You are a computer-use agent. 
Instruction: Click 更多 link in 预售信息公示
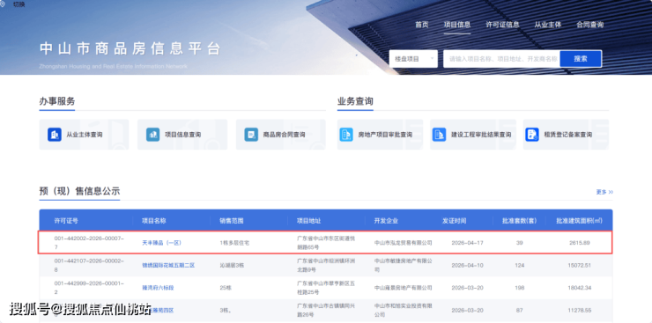[x=604, y=192]
